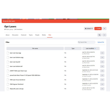Viewport: 110px width, 110px height.
Task: Open the People tab
Action: point(37,35)
